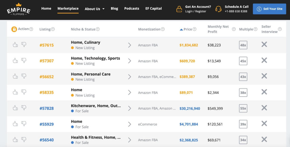Thumbs down listing #57307

click(x=24, y=60)
